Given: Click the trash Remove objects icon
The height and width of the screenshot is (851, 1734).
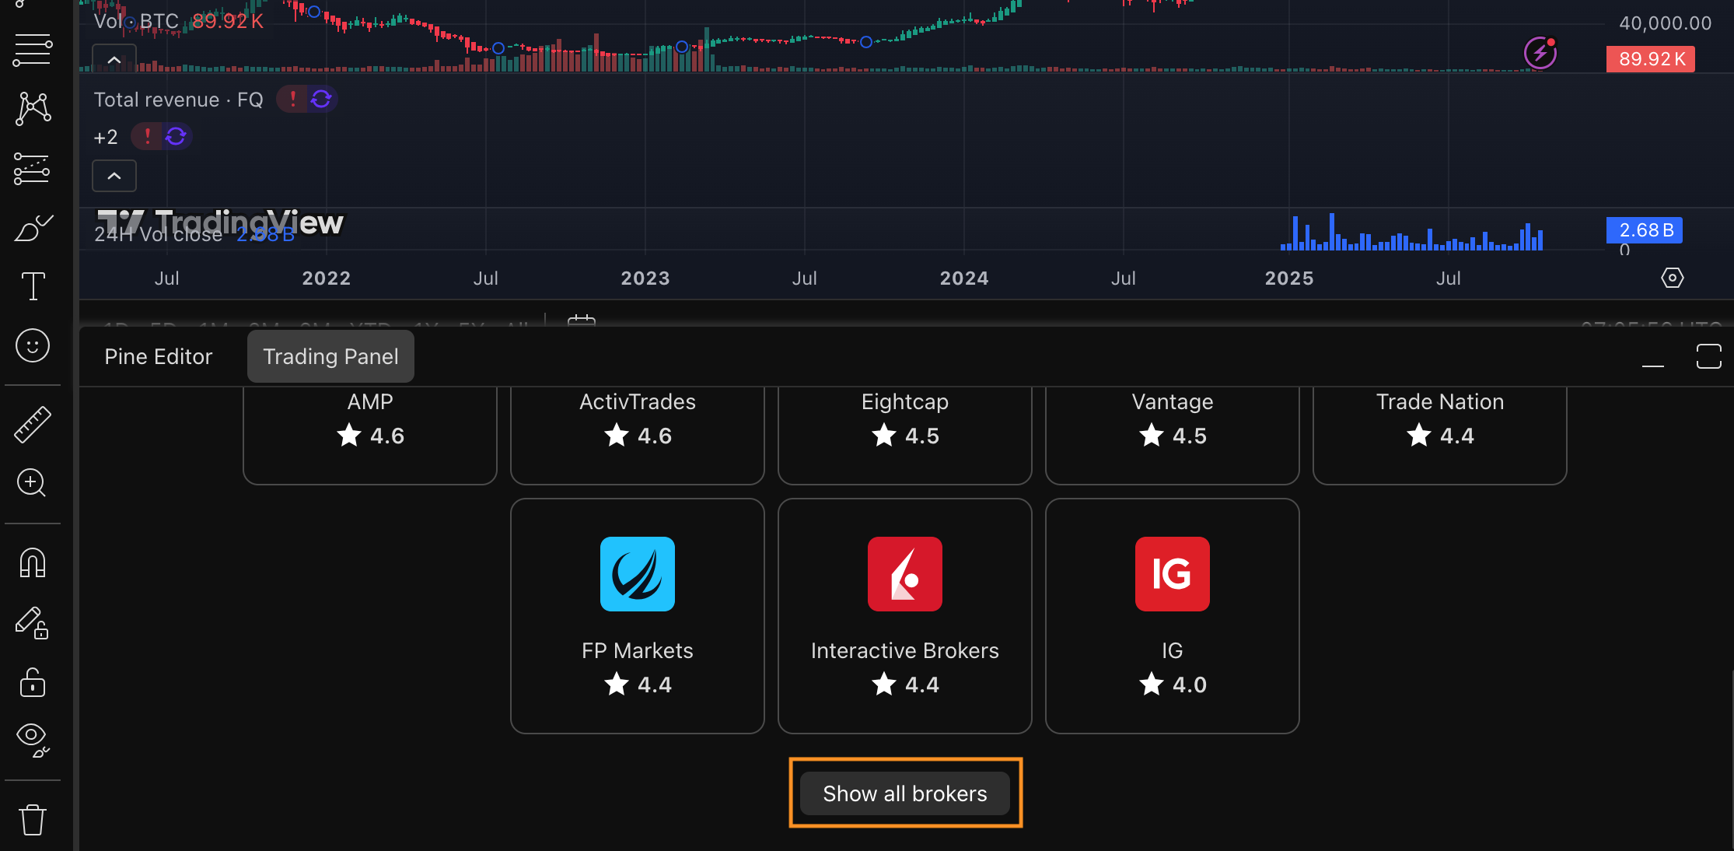Looking at the screenshot, I should 33,819.
